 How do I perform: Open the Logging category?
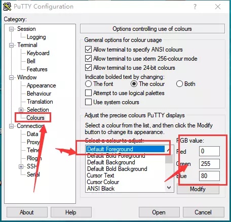point(36,37)
